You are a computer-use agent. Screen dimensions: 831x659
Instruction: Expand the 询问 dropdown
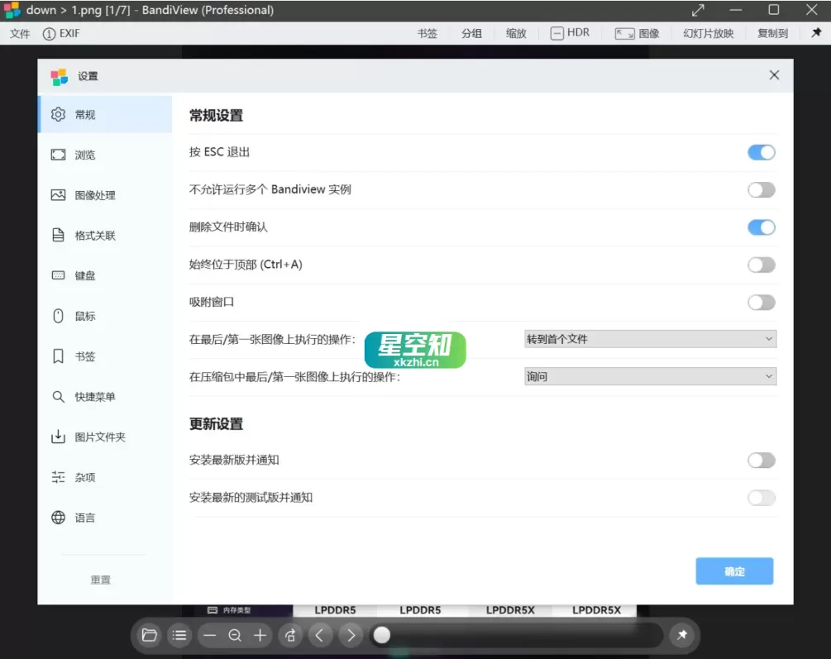pyautogui.click(x=650, y=375)
